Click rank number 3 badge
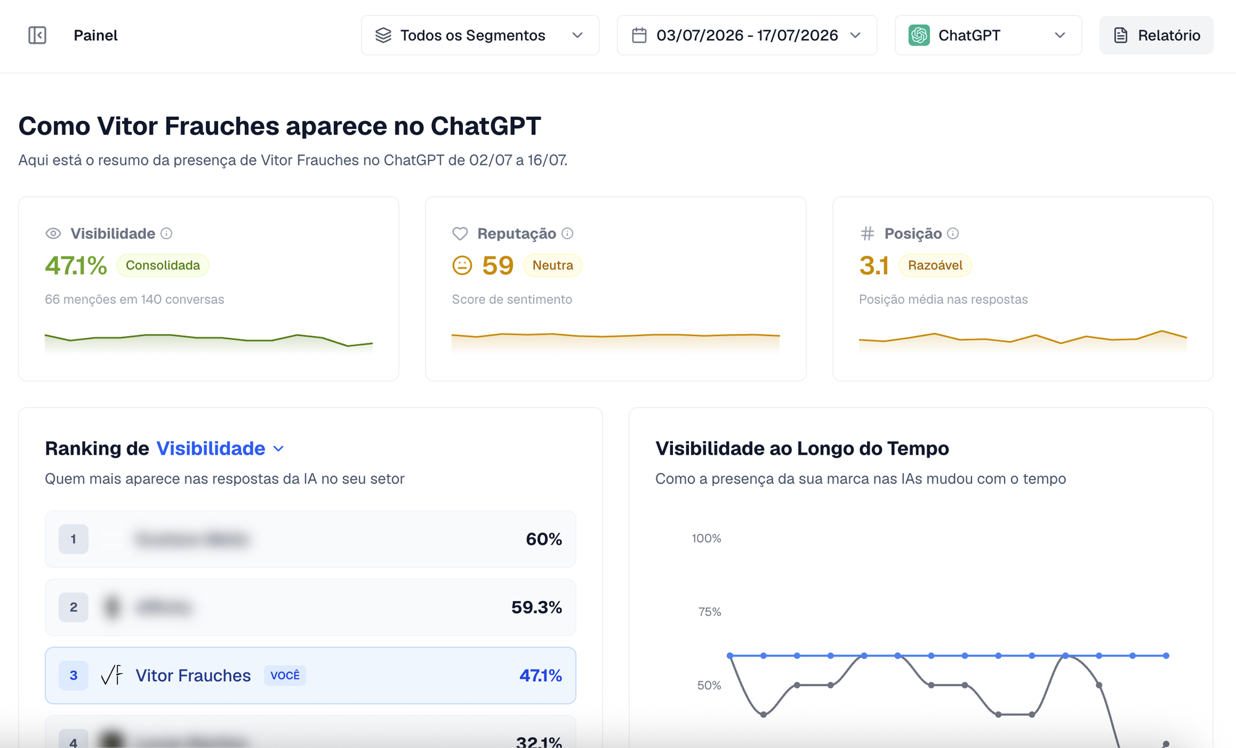The image size is (1236, 748). [74, 675]
